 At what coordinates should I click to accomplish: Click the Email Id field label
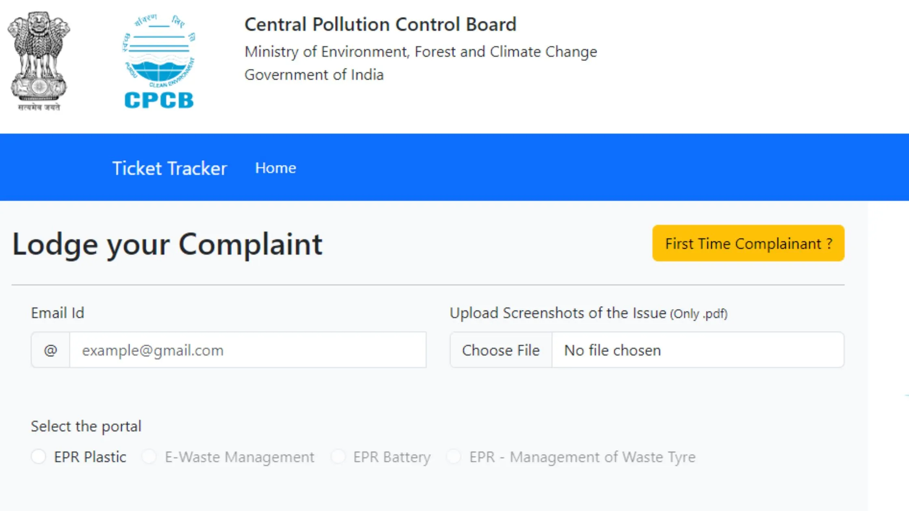pyautogui.click(x=58, y=313)
